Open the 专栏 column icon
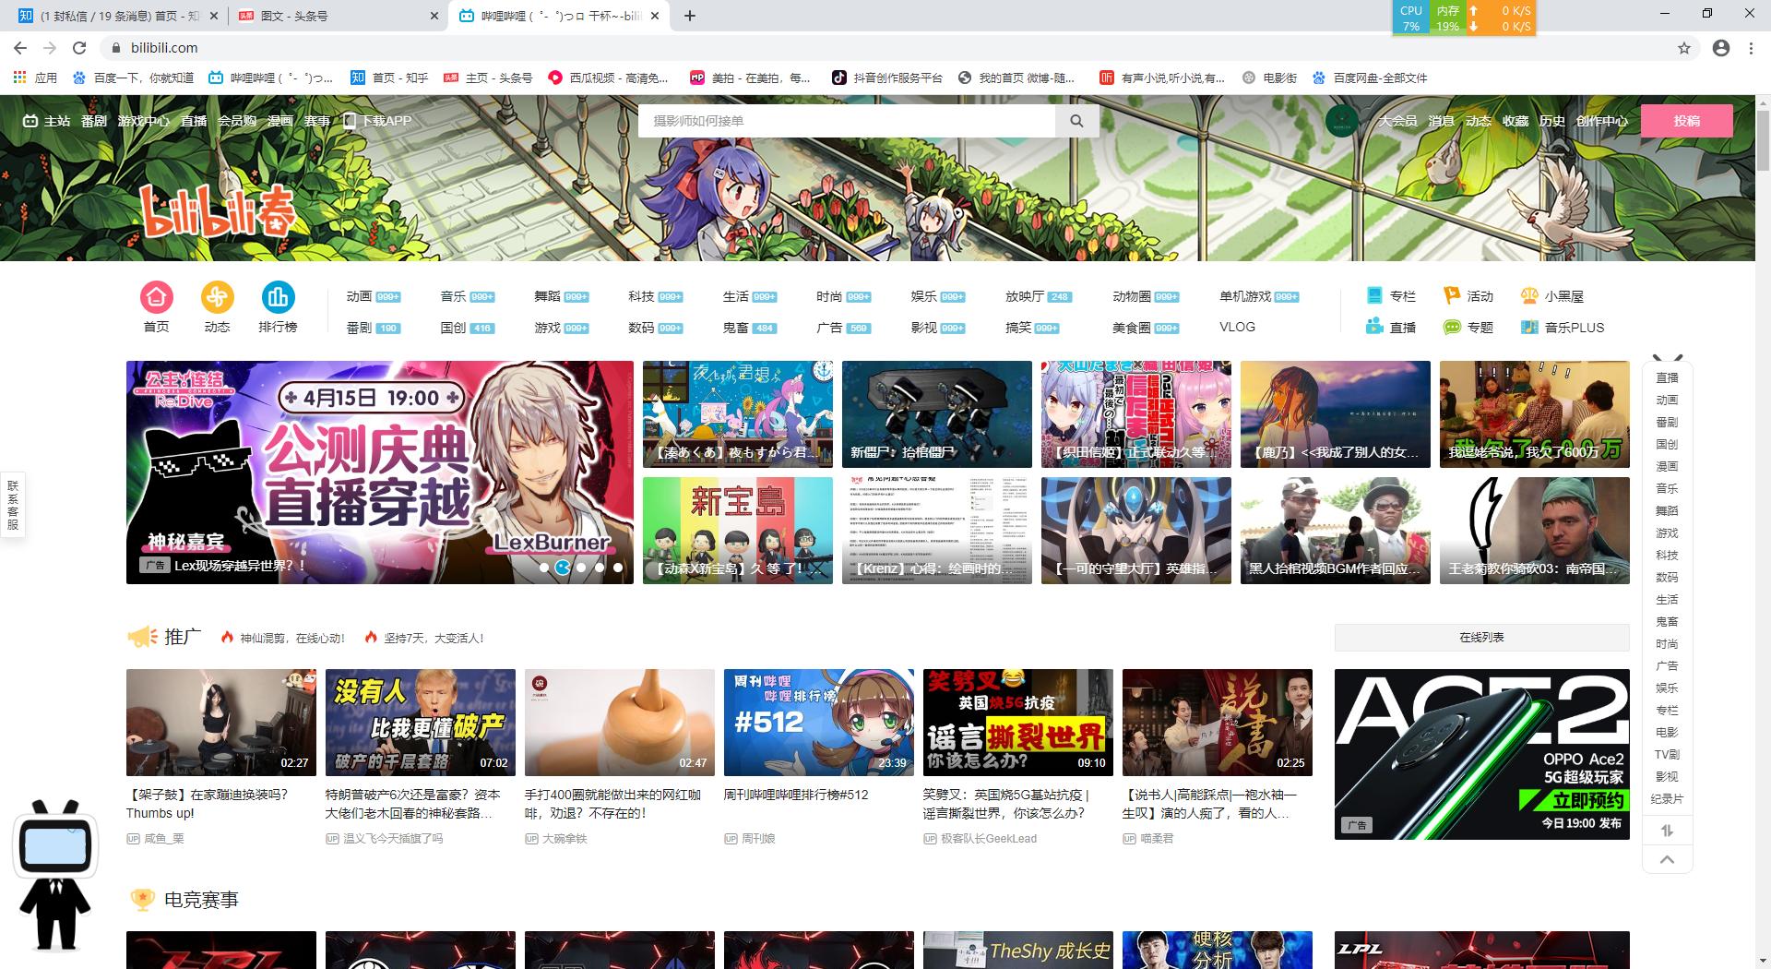The image size is (1771, 969). (1374, 295)
